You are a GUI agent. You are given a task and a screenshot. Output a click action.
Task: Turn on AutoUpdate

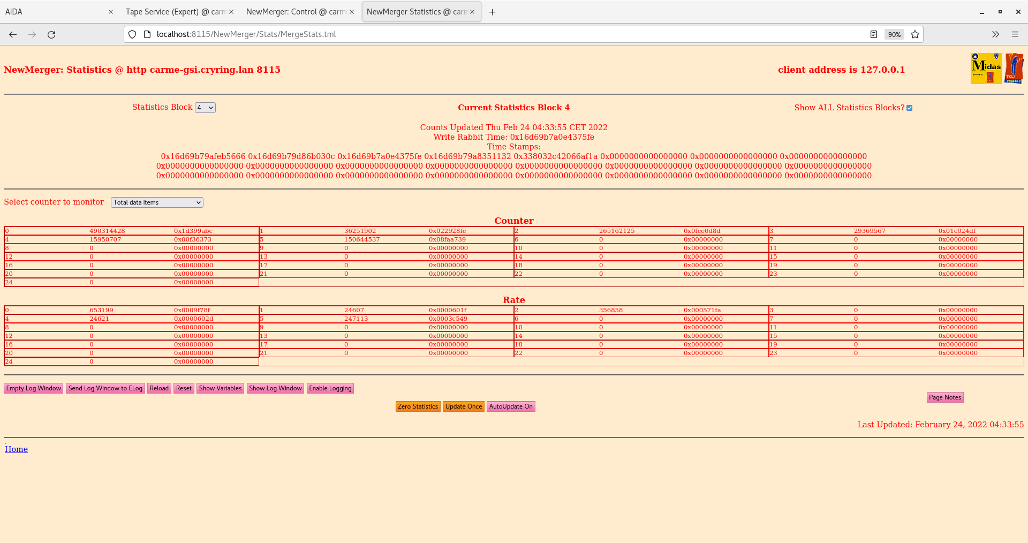(x=510, y=406)
